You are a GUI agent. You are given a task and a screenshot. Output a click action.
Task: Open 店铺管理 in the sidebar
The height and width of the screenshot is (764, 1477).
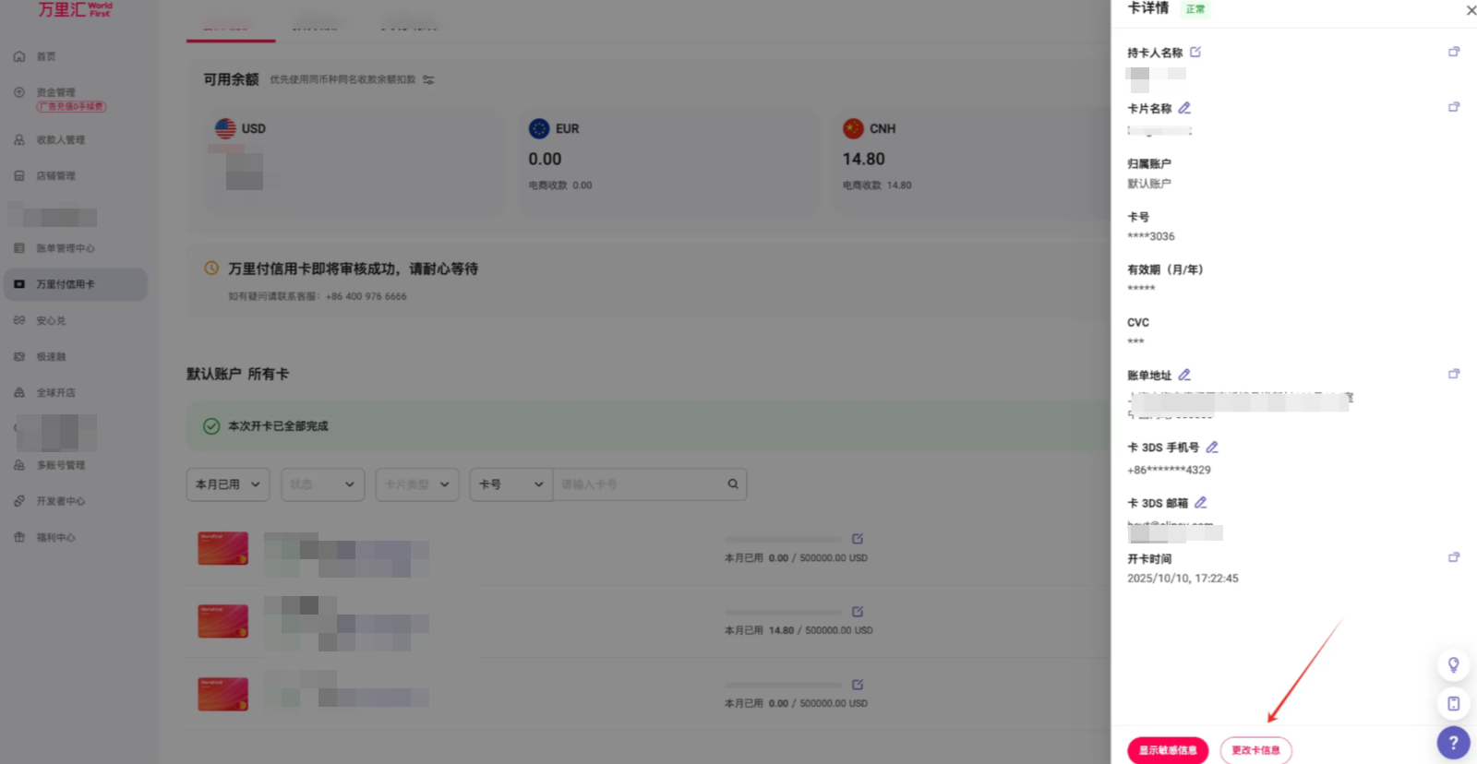click(x=55, y=176)
